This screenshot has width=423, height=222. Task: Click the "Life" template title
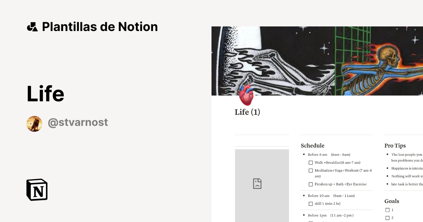point(45,93)
